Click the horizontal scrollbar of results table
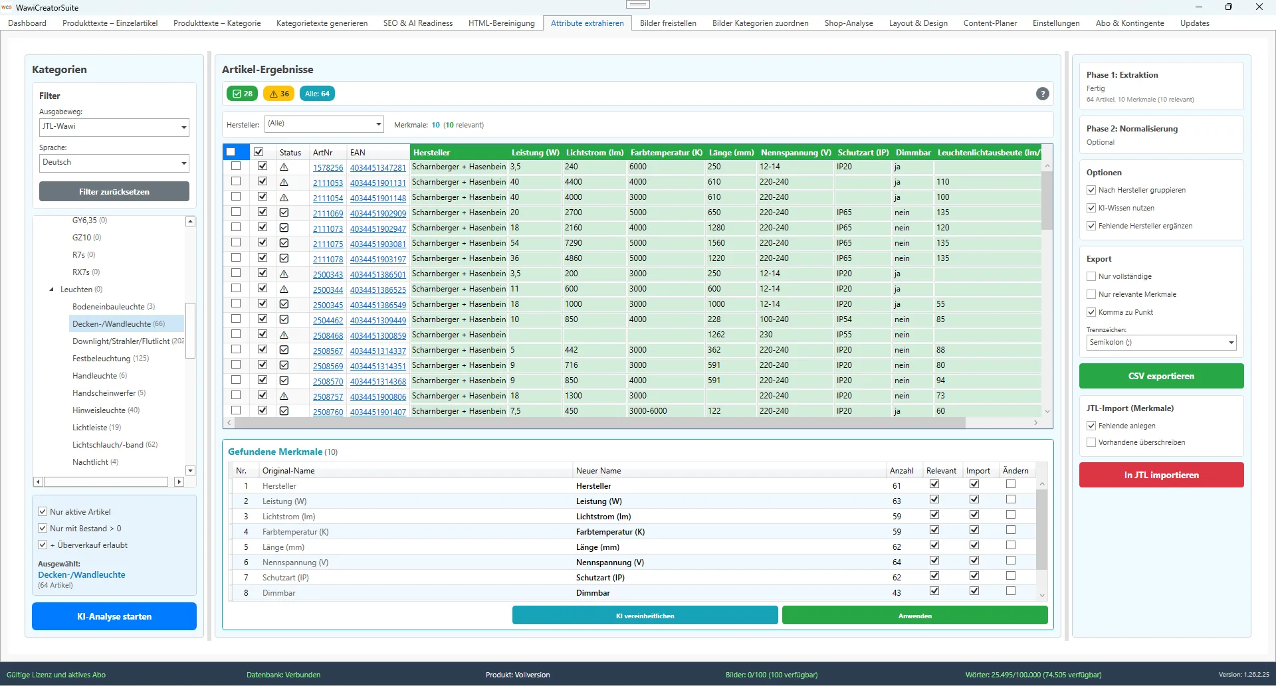The image size is (1276, 686). click(598, 423)
